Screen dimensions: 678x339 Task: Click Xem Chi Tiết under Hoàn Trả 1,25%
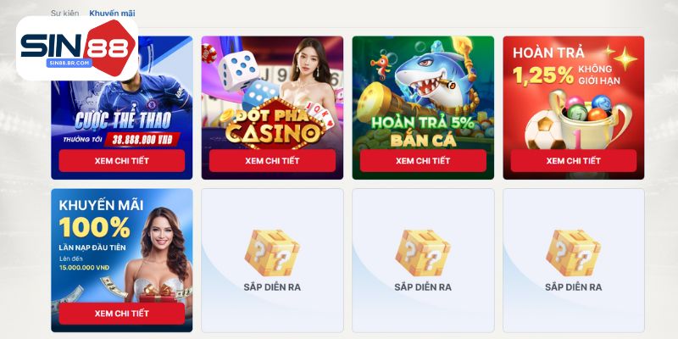click(574, 161)
